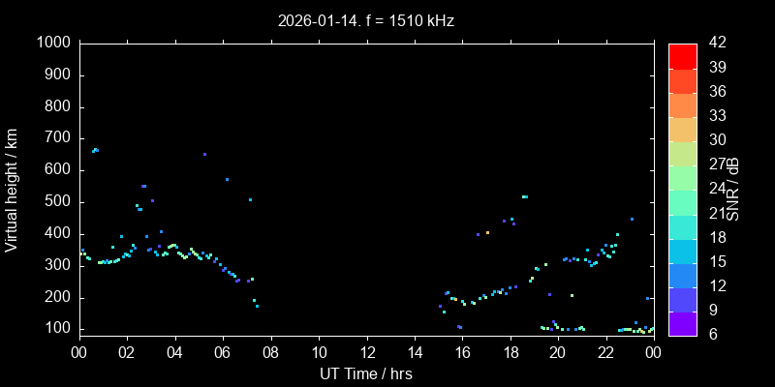The width and height of the screenshot is (775, 387).
Task: Click the "UT Time / hrs" axis label
Action: tap(365, 373)
